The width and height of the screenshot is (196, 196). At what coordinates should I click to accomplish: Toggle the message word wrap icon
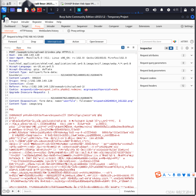click(123, 47)
